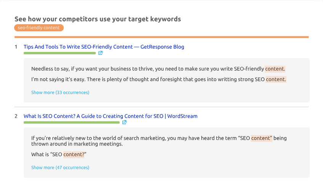Click the "If you're relatively new" snippet paragraph
Viewport: 323px width, 188px height.
click(x=140, y=141)
